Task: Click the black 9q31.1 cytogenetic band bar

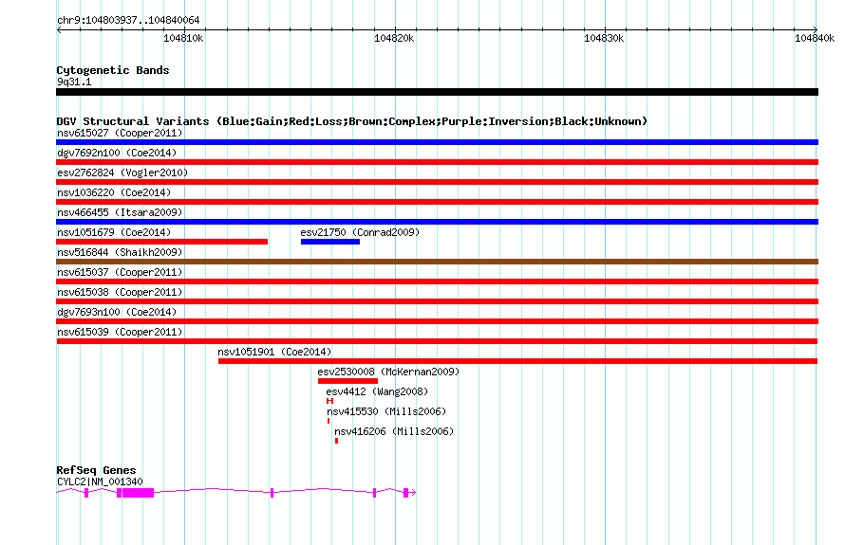Action: point(437,92)
